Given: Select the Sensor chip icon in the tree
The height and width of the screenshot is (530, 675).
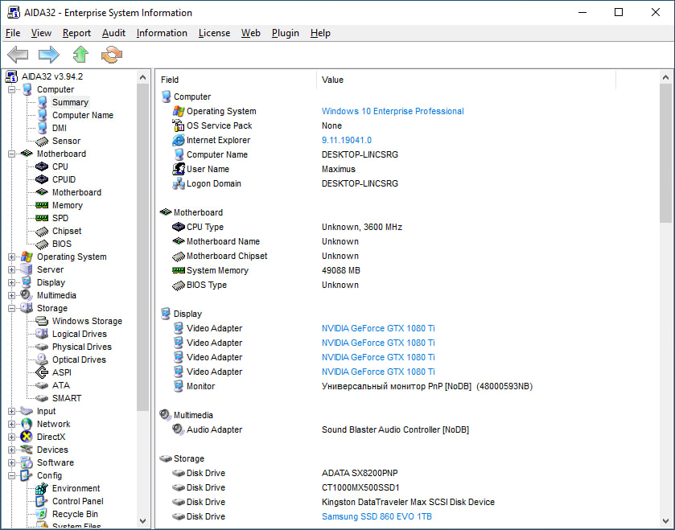Looking at the screenshot, I should click(42, 141).
